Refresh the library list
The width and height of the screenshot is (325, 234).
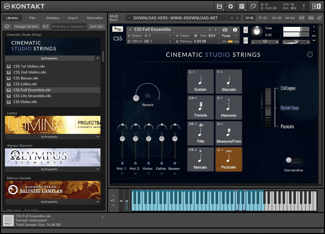(7, 27)
